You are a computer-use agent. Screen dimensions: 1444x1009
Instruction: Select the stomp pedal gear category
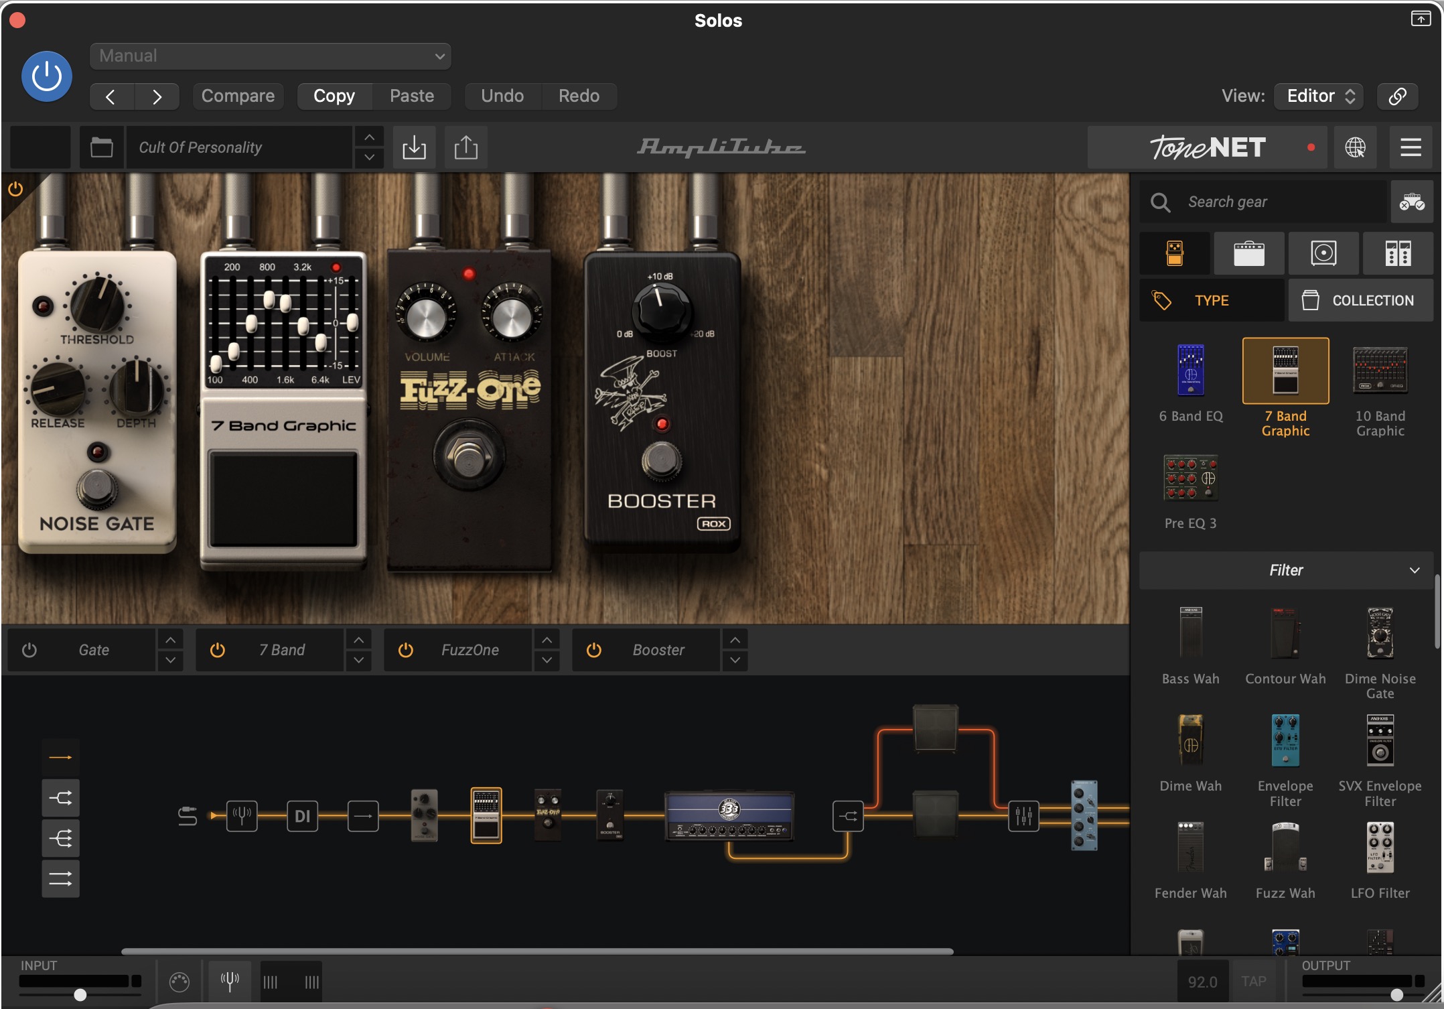pos(1175,254)
